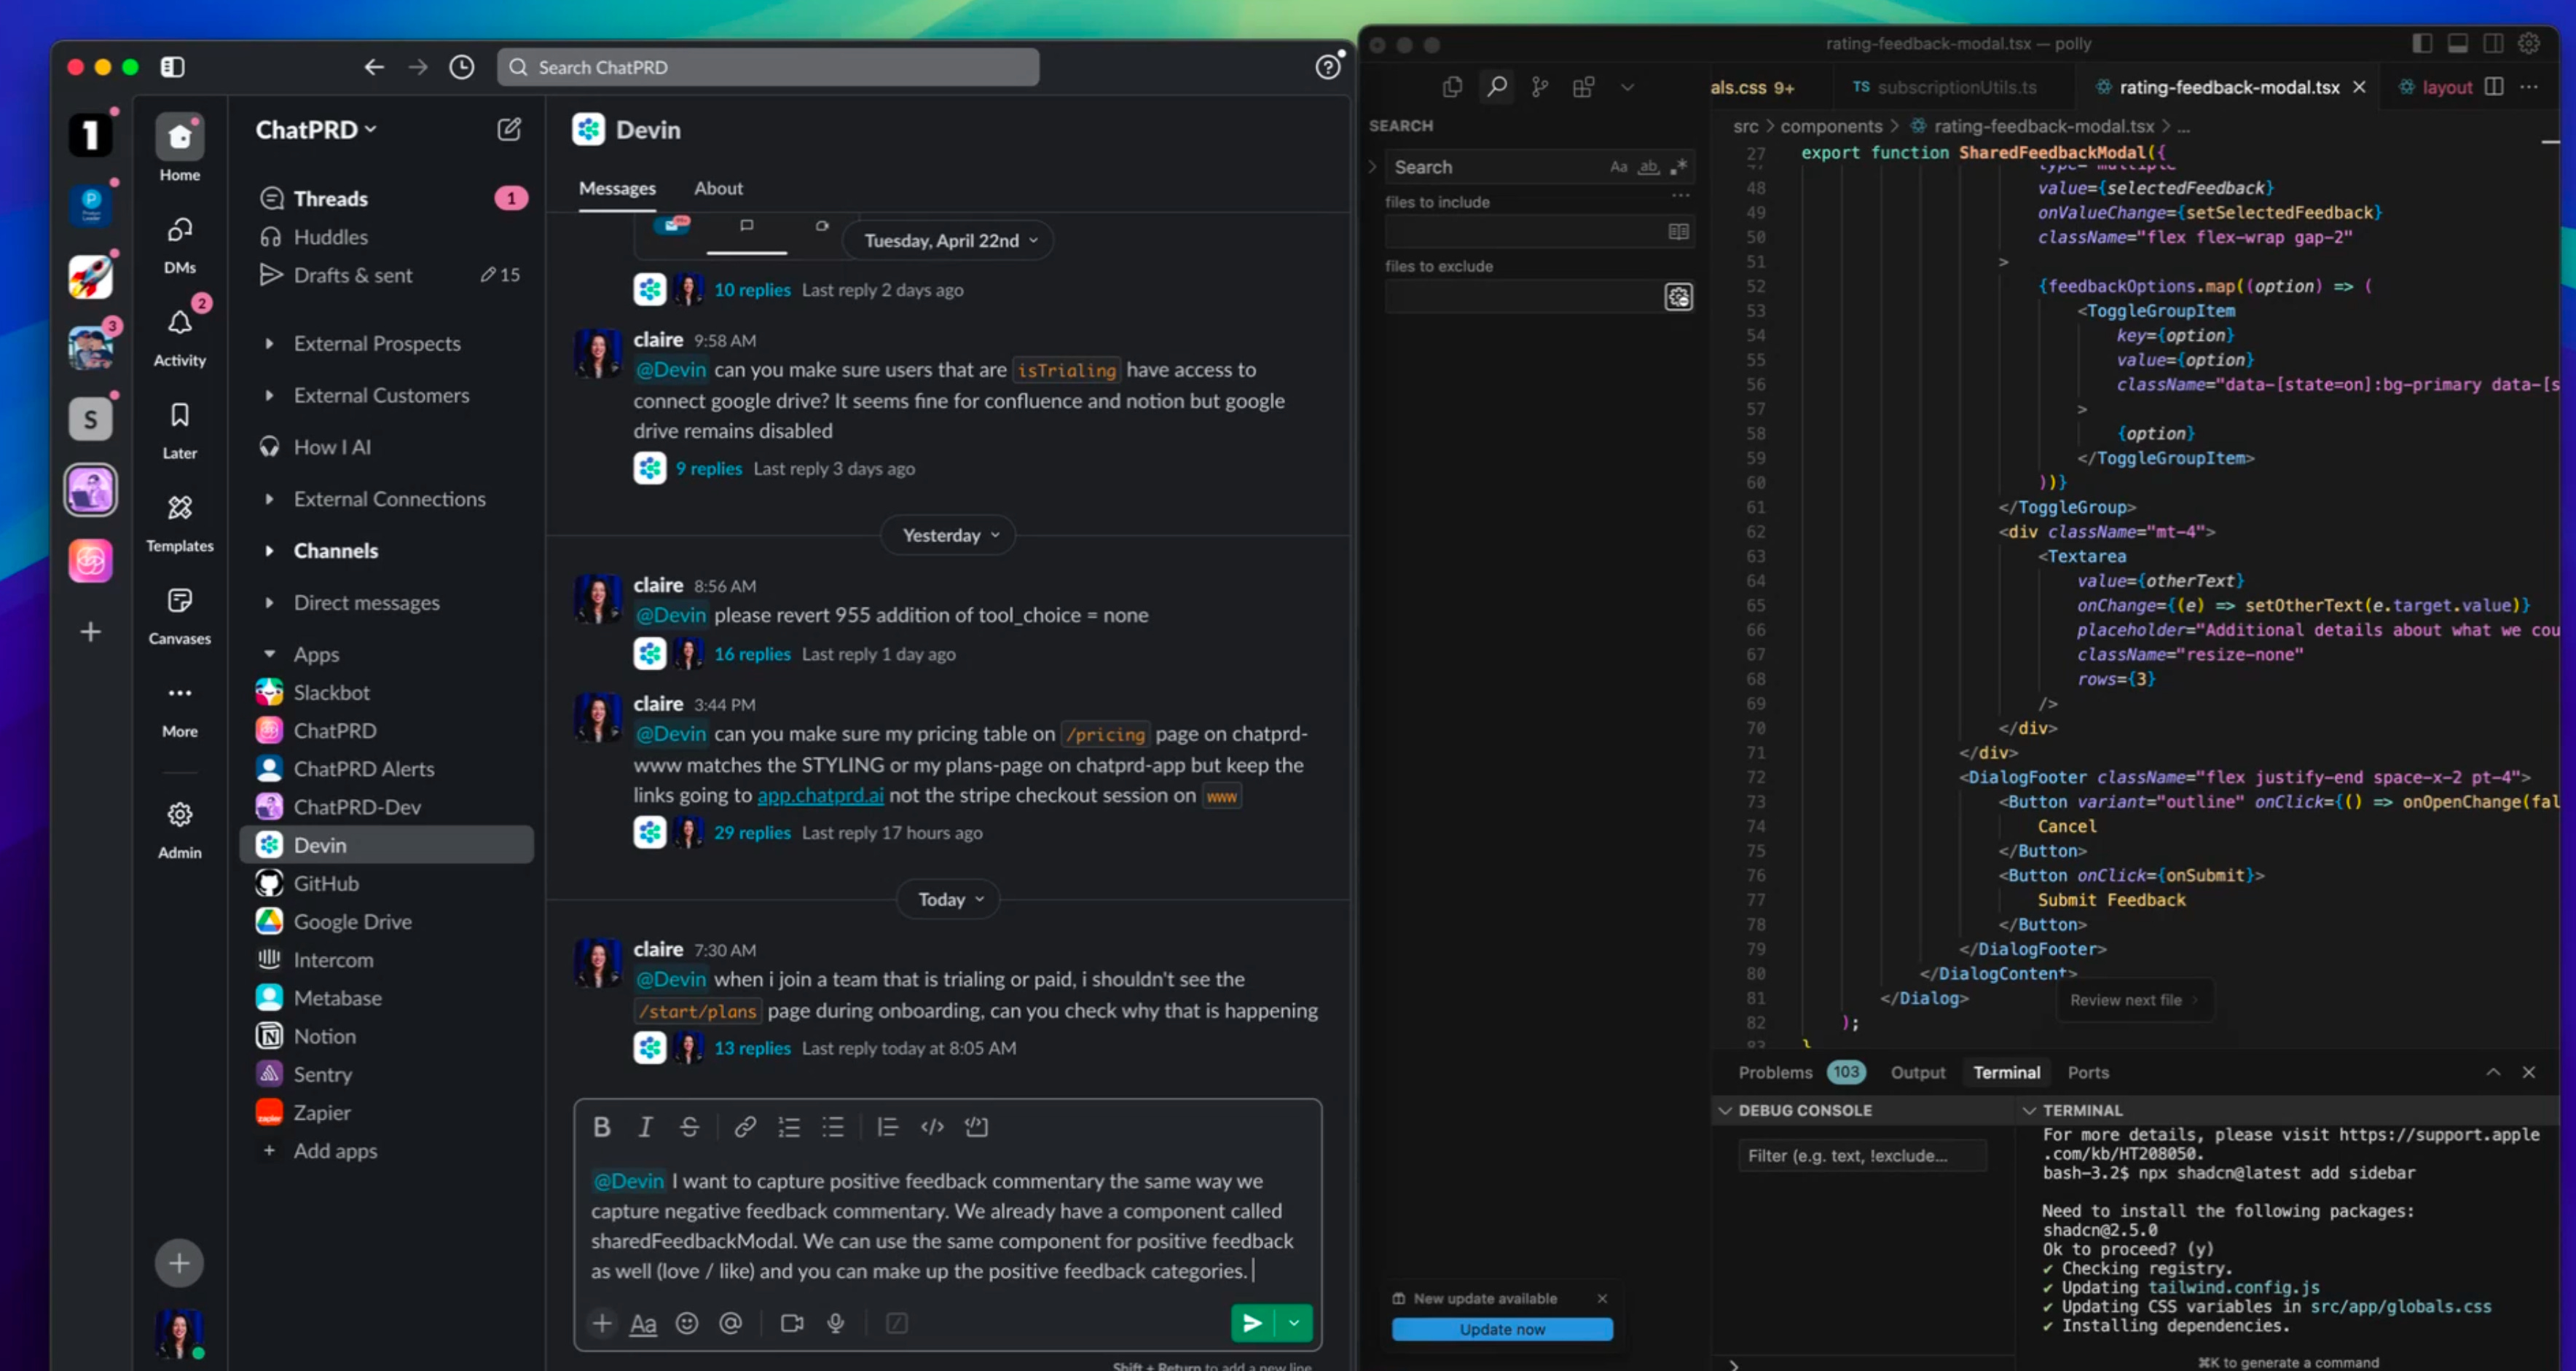Follow the app.chatprd.ai link
Screen dimensions: 2576x1371
[820, 795]
